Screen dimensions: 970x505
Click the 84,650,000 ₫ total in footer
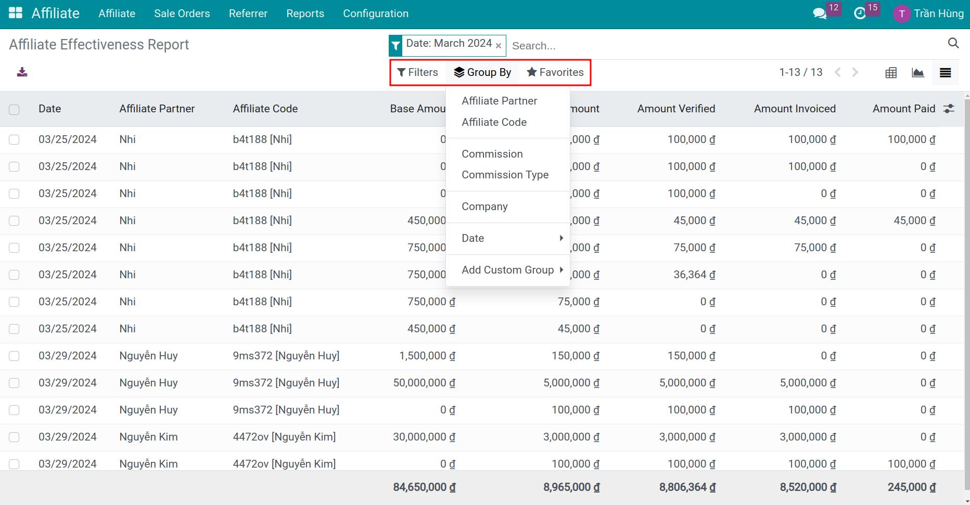click(x=424, y=487)
